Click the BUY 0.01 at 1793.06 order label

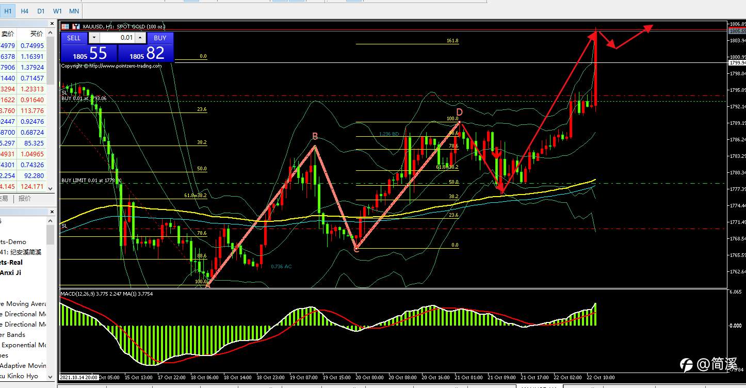click(x=84, y=98)
